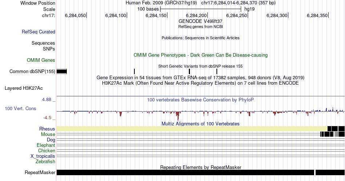The image size is (345, 181).
Task: Select the Rhesus alignment label
Action: click(47, 129)
